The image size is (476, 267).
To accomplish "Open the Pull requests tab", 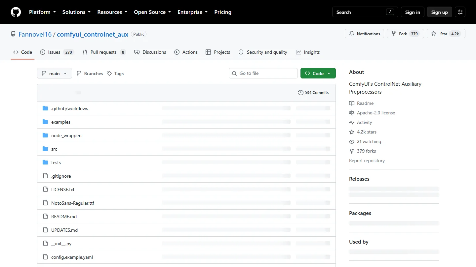I will pos(104,52).
